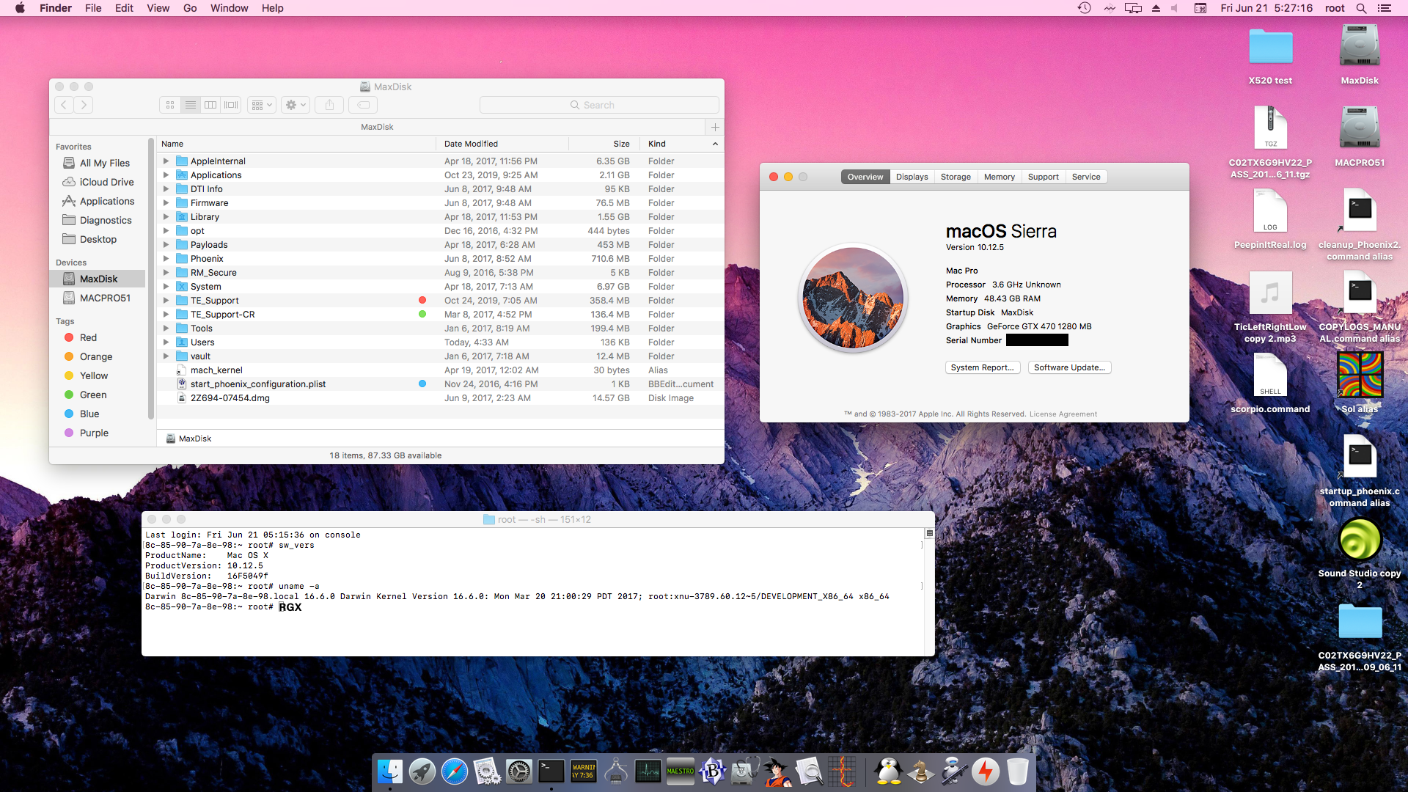1408x792 pixels.
Task: Switch Finder to column view
Action: (x=210, y=105)
